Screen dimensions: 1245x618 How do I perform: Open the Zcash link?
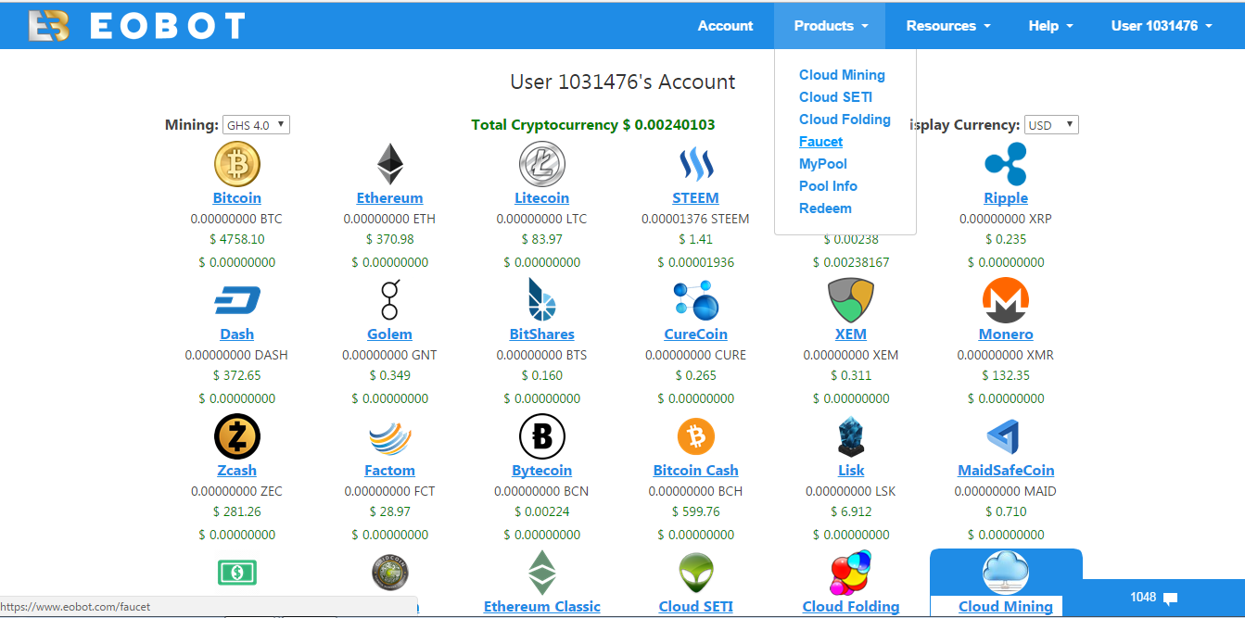237,471
